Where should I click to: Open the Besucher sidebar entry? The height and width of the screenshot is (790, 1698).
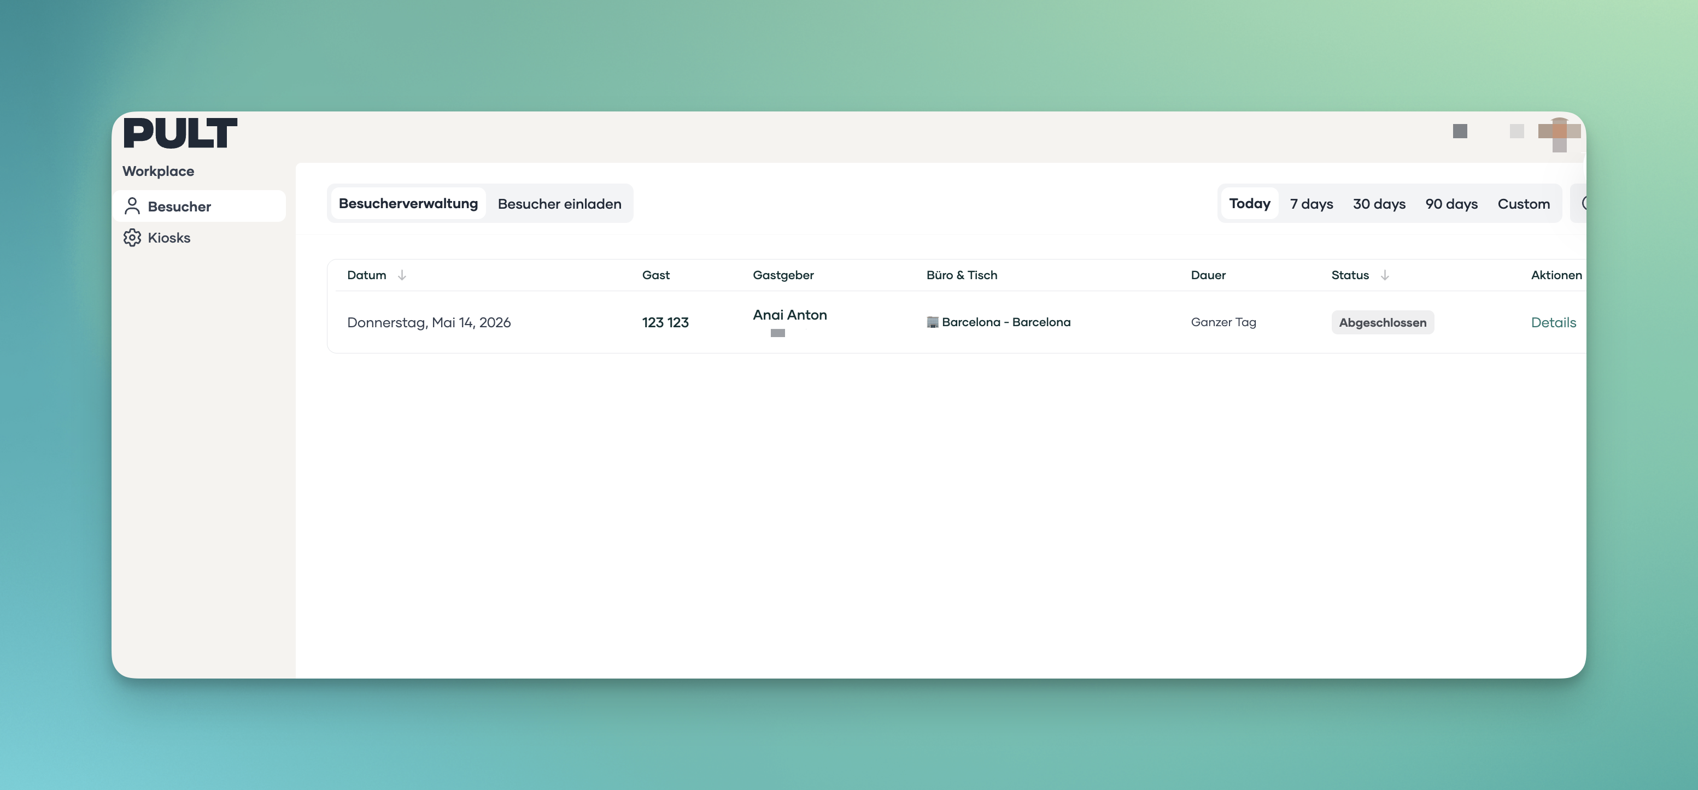click(199, 206)
